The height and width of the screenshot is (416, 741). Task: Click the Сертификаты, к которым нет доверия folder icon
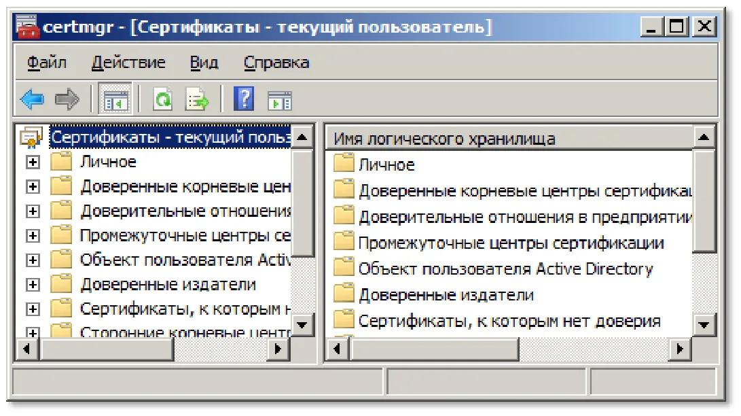pyautogui.click(x=344, y=319)
